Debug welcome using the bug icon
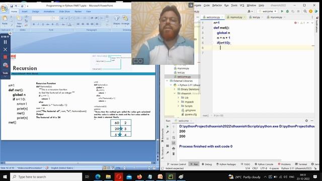Screen dimensions: 322x181 pos(287,11)
